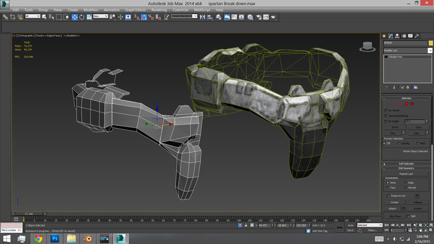Viewport: 434px width, 244px height.
Task: Open the key filter 'Selected' dropdown
Action: point(369,225)
